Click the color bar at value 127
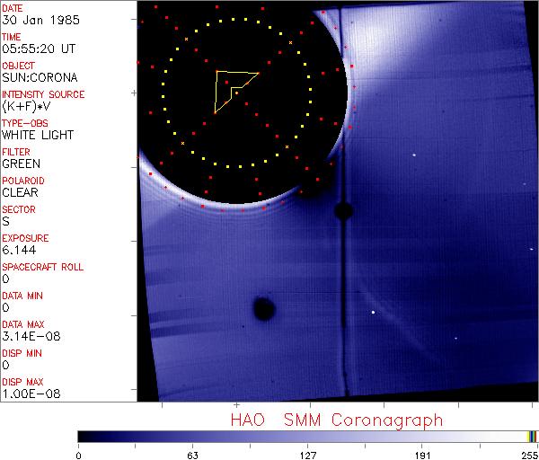The height and width of the screenshot is (460, 539). click(x=307, y=436)
